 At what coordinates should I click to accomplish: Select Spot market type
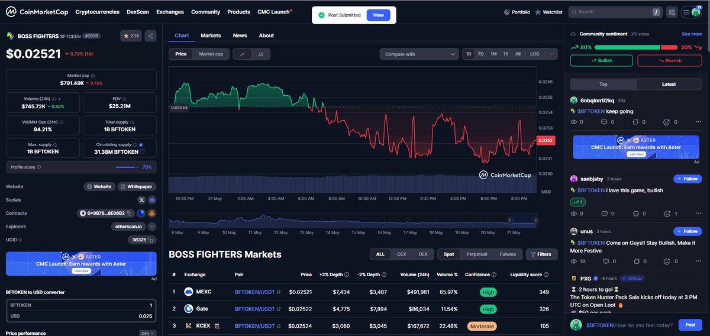click(x=449, y=254)
